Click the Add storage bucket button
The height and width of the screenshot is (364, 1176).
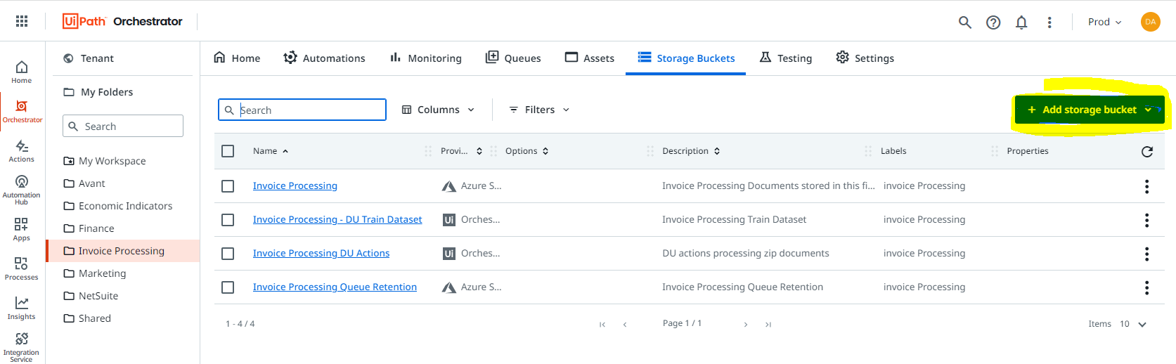pos(1089,110)
